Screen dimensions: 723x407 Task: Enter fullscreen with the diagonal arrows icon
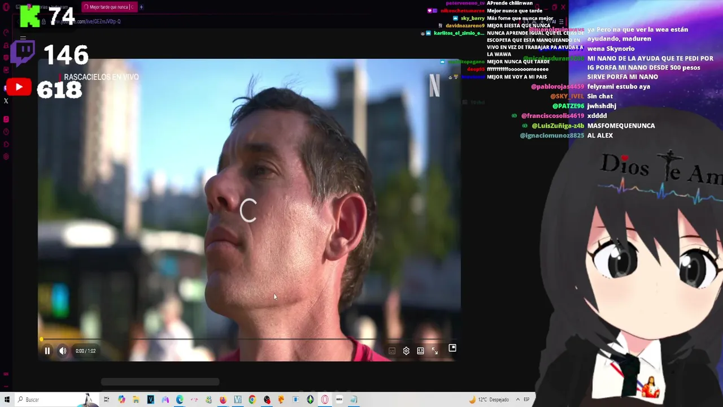click(x=435, y=351)
